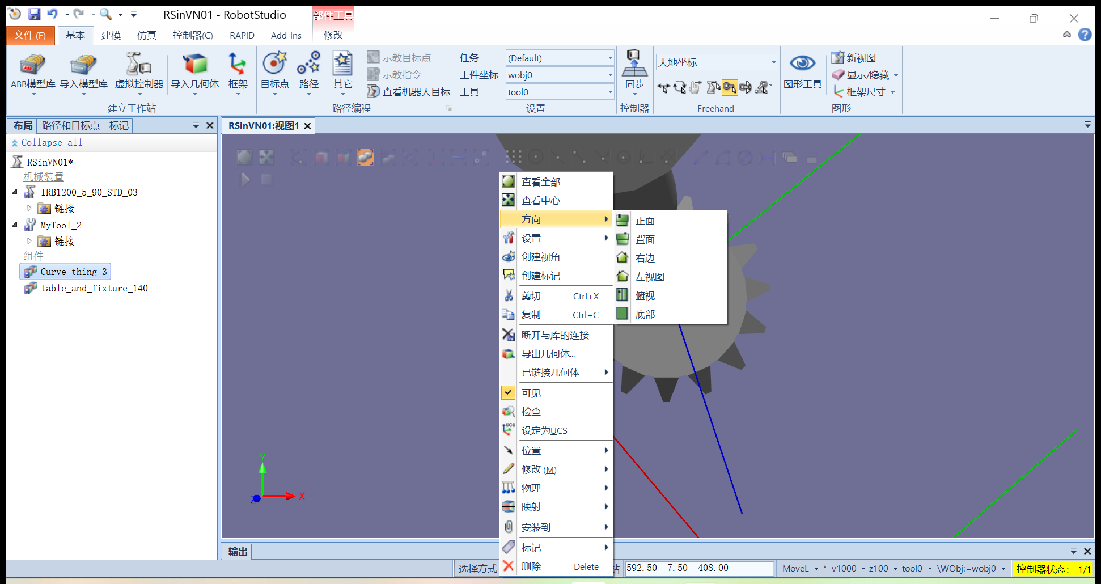Choose 正面 front view from submenu

(671, 221)
